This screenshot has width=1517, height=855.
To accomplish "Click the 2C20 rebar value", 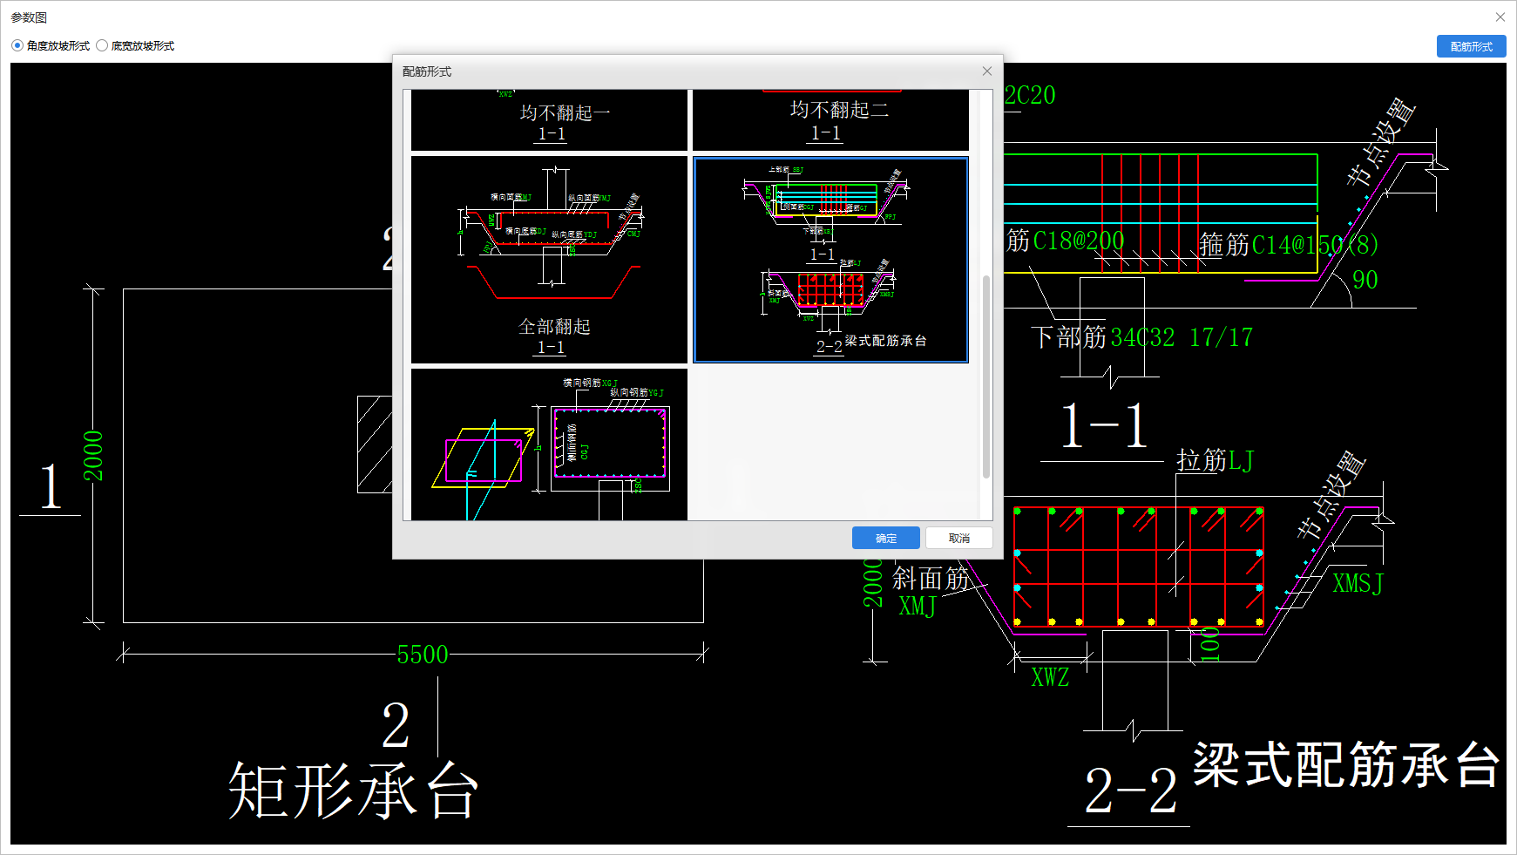I will pos(1030,95).
